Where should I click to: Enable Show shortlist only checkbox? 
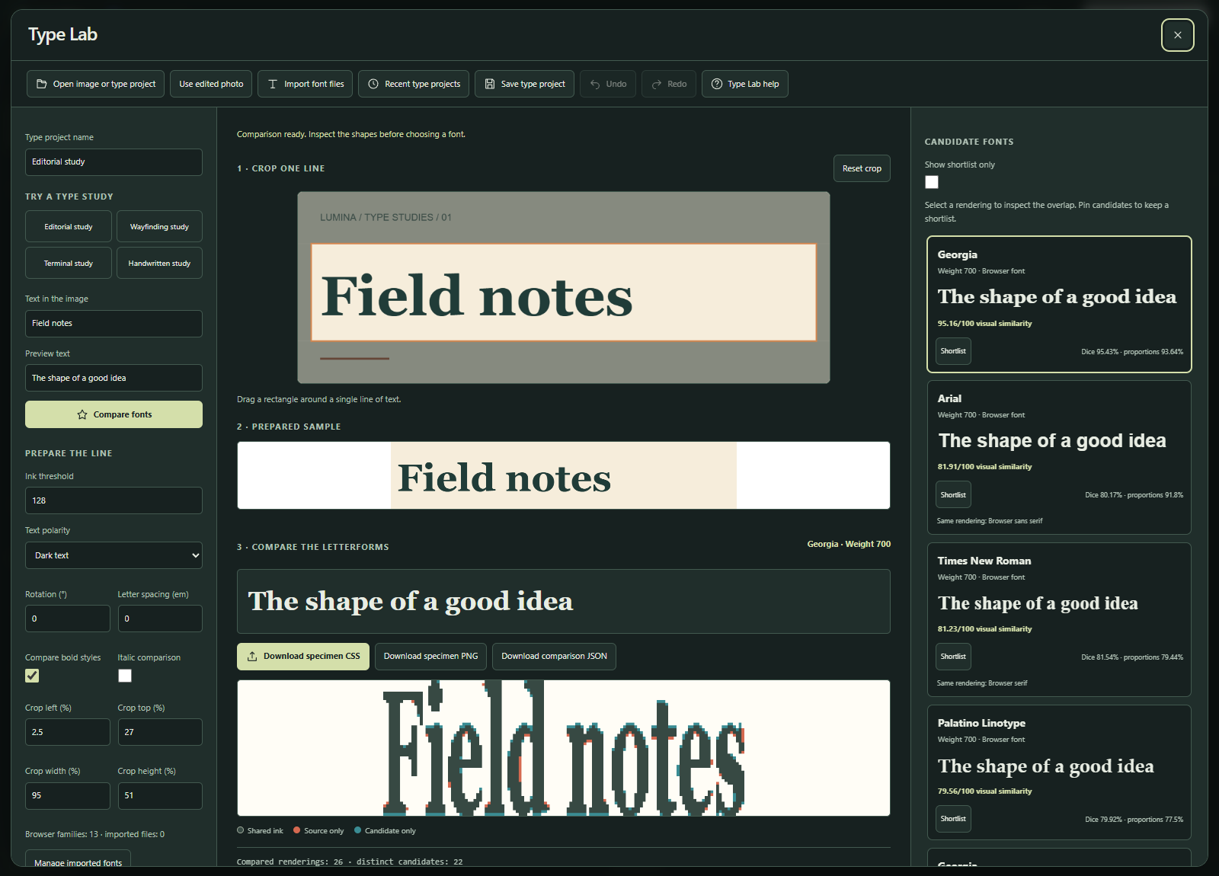click(x=932, y=182)
